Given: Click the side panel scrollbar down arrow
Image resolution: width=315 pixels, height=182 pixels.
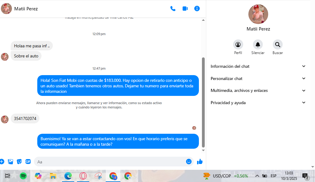Looking at the screenshot, I should 313,167.
